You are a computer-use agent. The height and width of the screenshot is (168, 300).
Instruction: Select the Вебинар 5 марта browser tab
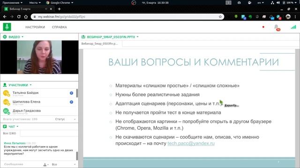tap(28, 9)
